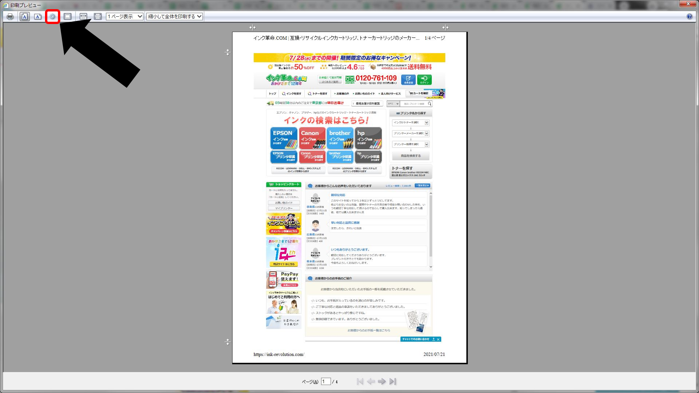
Task: Click the footer date 2021/07/21
Action: click(434, 355)
